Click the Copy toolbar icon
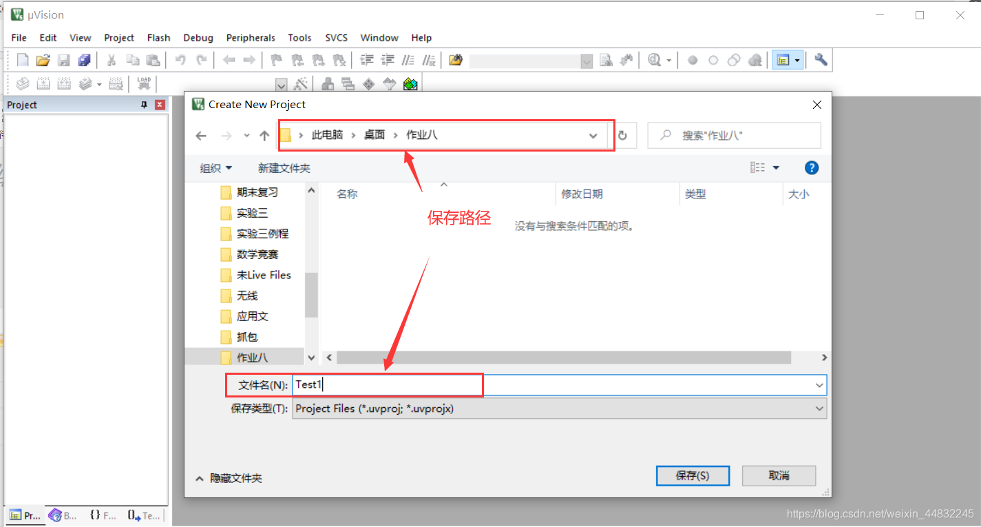This screenshot has height=527, width=981. [x=132, y=60]
